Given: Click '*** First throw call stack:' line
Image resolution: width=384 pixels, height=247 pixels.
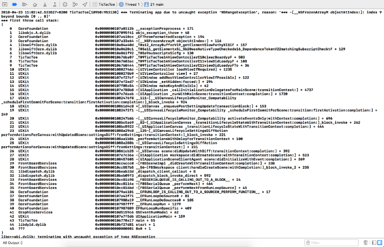Looking at the screenshot, I should pyautogui.click(x=30, y=20).
